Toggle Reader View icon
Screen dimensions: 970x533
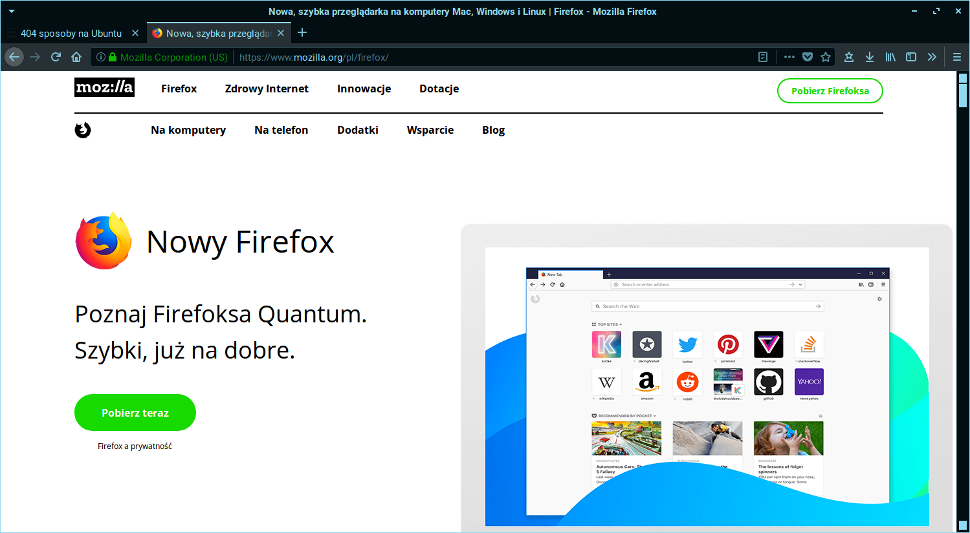point(763,57)
